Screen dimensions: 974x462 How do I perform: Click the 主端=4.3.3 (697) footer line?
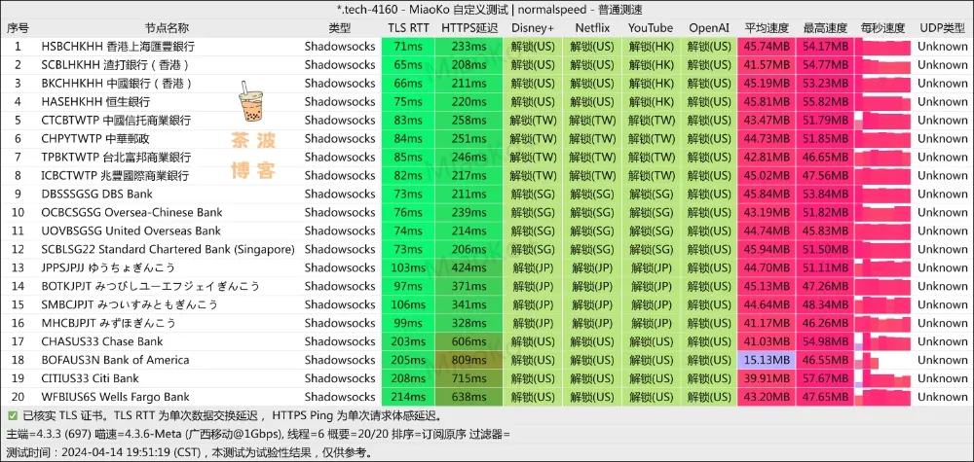tap(258, 434)
